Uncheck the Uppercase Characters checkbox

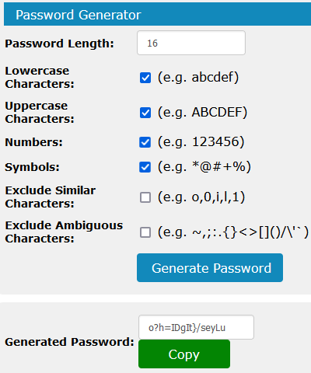coord(145,113)
